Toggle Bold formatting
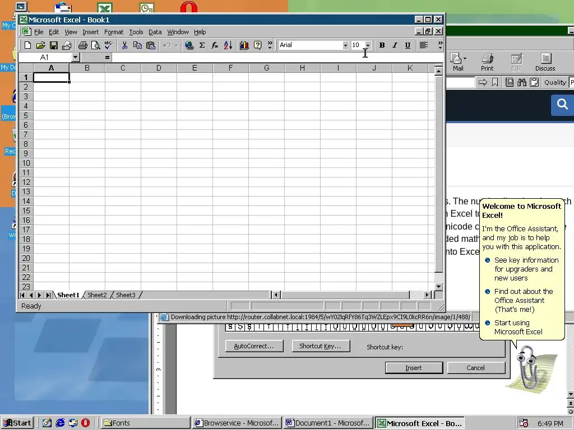 382,45
